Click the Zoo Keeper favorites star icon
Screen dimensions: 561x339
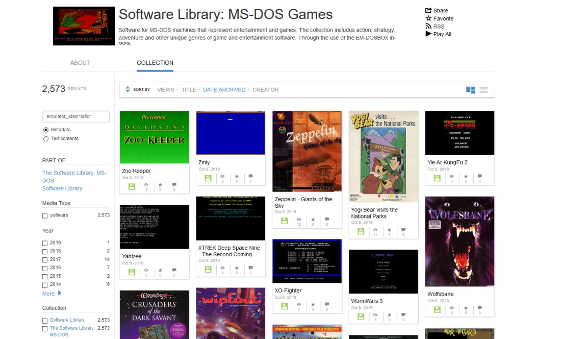pyautogui.click(x=160, y=185)
